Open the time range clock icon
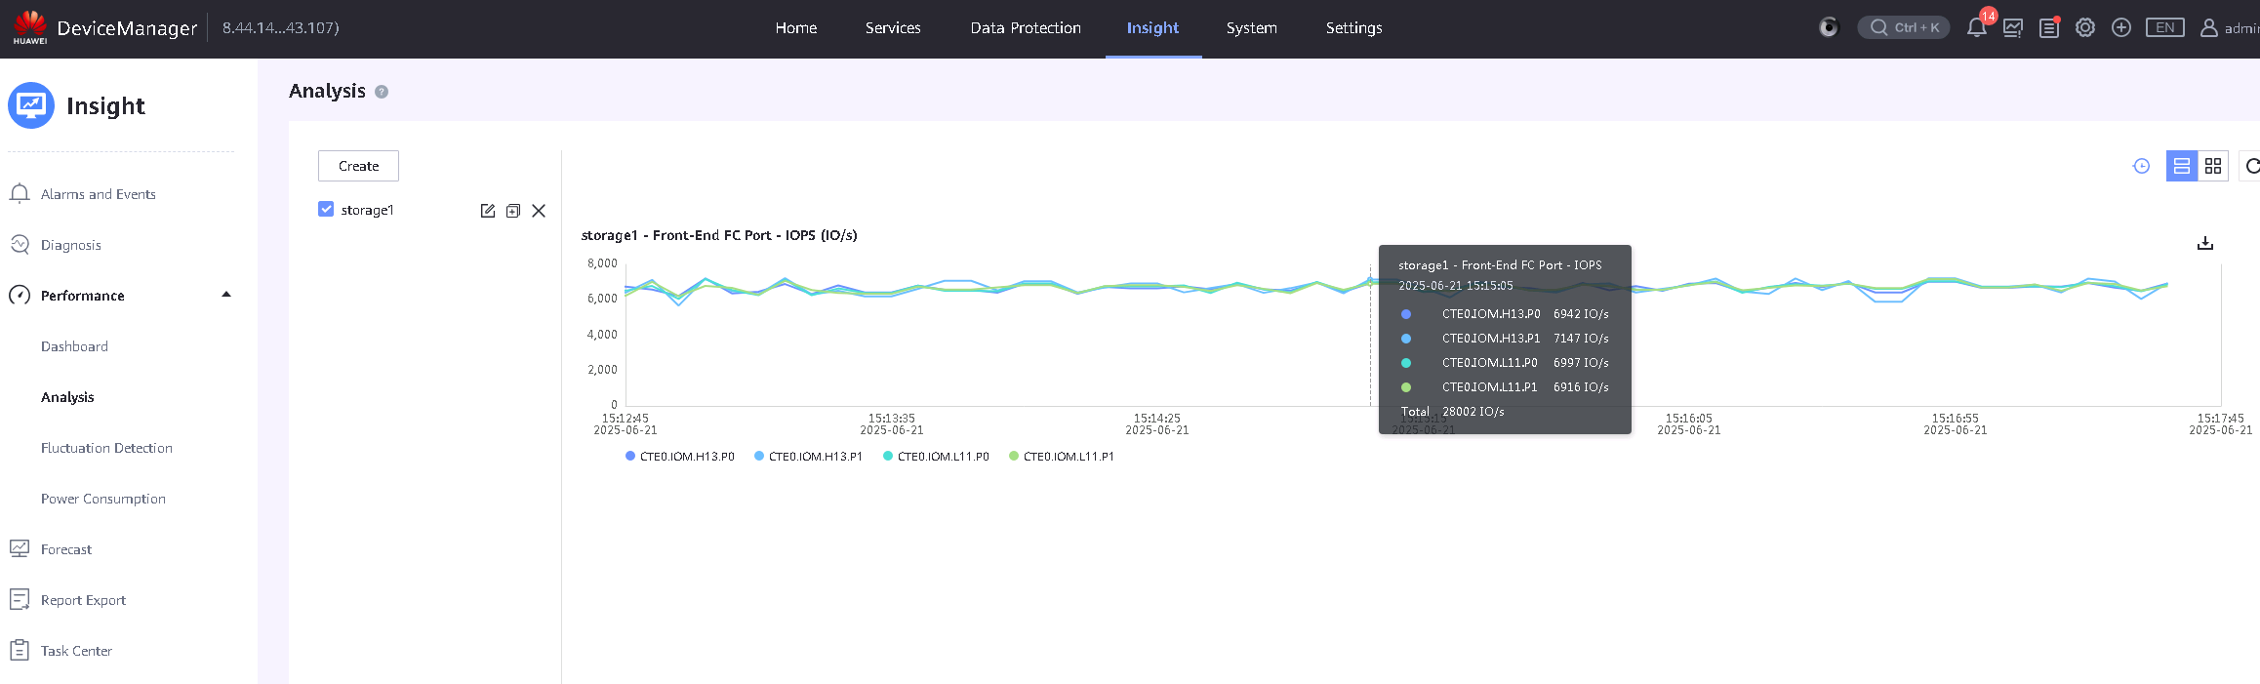 (x=2142, y=166)
